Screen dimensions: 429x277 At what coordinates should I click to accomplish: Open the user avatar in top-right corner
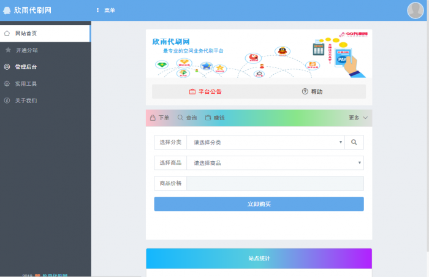(x=416, y=10)
